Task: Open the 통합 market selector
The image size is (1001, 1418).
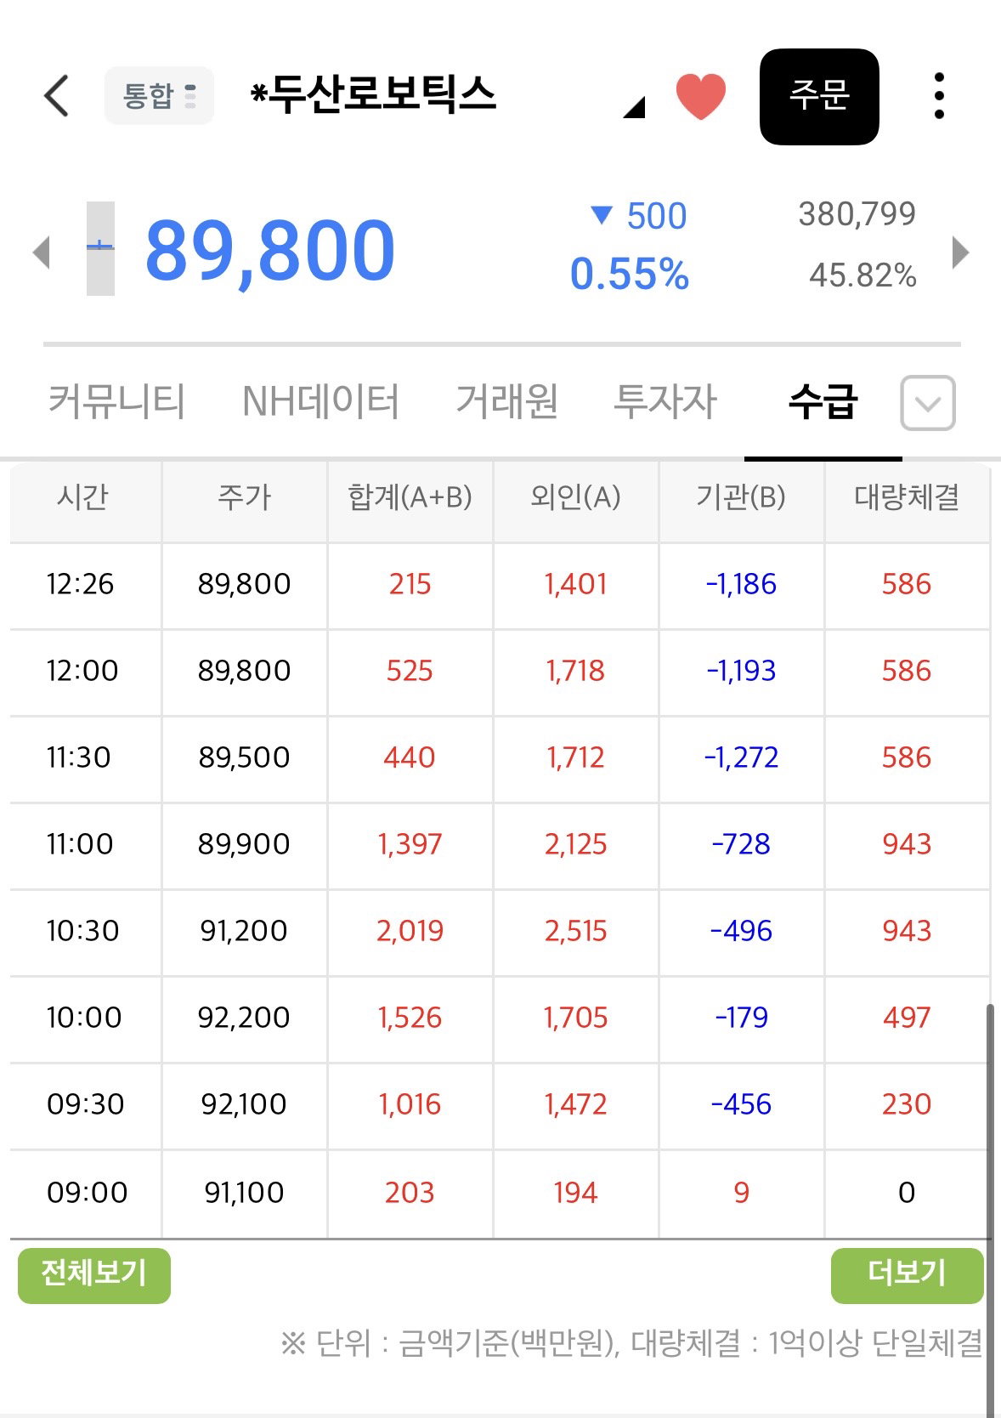Action: (159, 95)
